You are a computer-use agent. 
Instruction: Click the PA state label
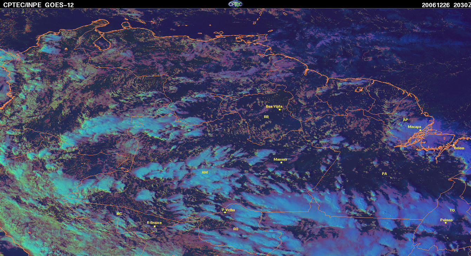click(384, 174)
